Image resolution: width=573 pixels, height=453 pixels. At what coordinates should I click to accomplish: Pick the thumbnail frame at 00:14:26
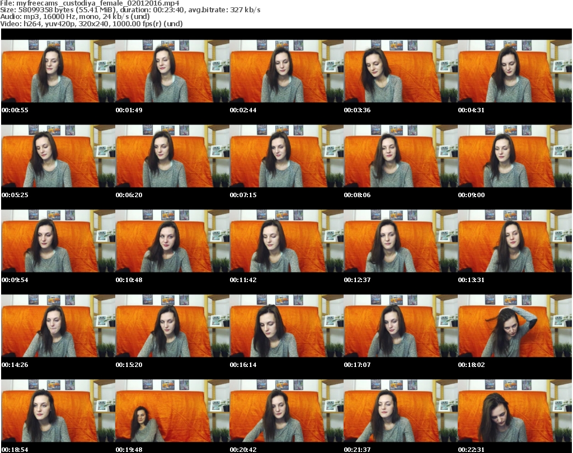[58, 326]
